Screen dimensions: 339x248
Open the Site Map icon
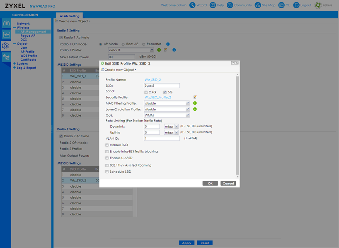pyautogui.click(x=258, y=5)
